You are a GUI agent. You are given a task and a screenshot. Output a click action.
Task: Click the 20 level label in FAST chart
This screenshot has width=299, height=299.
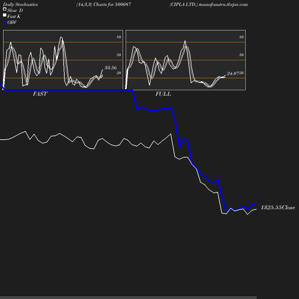(119, 73)
